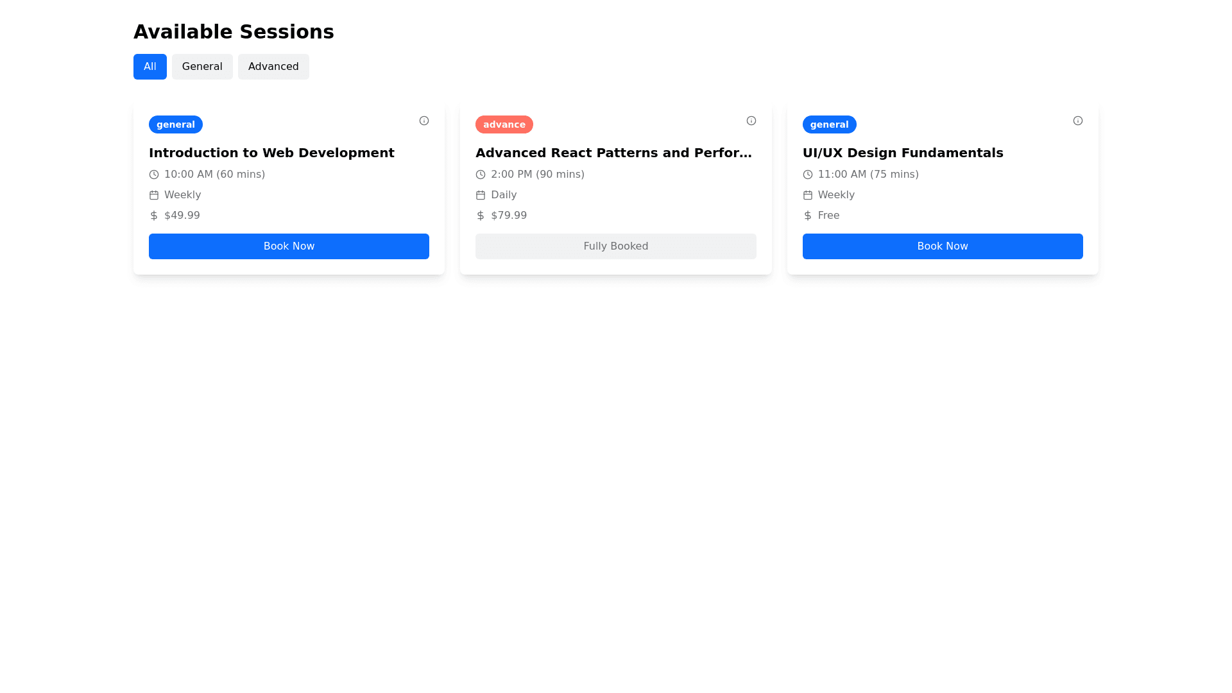Screen dimensions: 1232x693
Task: Book Now for Introduction to Web Development
Action: click(289, 246)
